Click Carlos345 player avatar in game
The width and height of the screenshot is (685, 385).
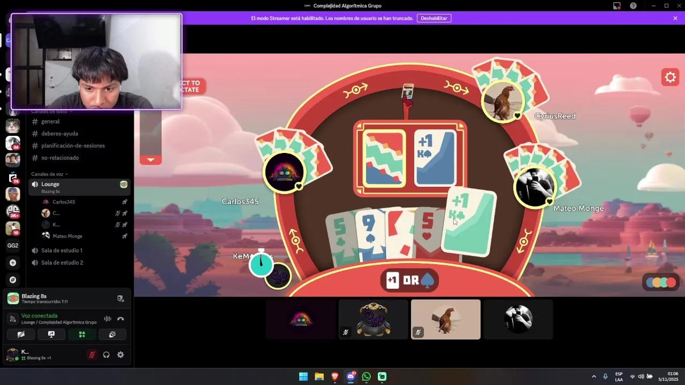pos(284,172)
